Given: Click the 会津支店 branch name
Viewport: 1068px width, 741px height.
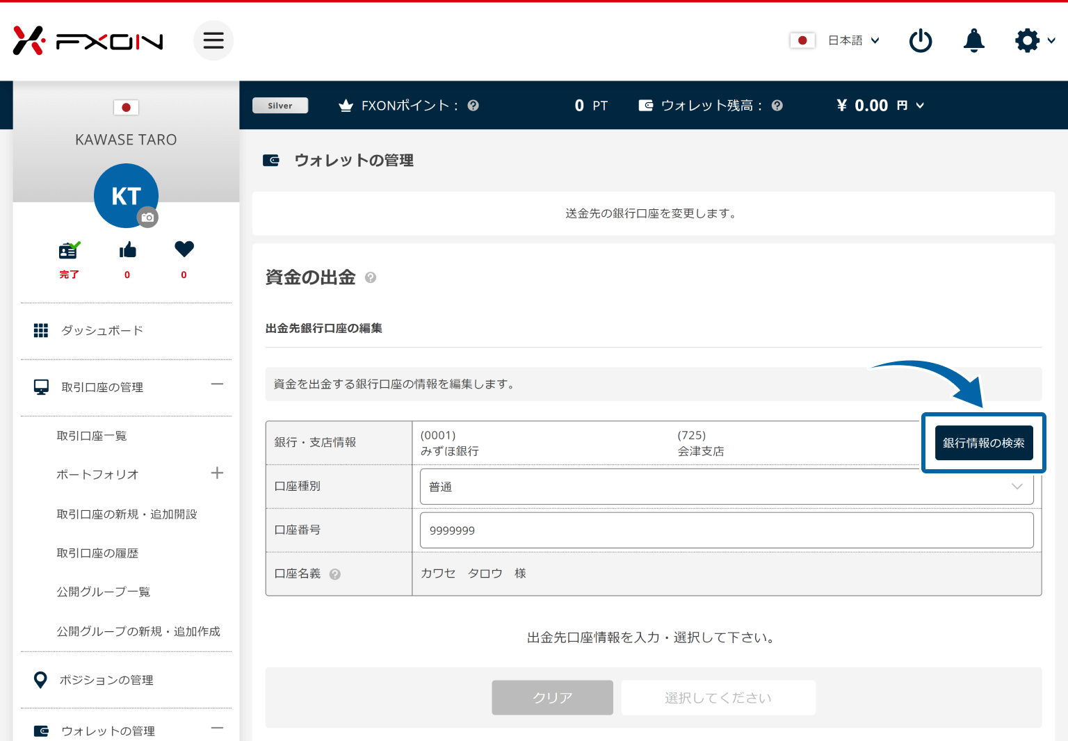Looking at the screenshot, I should click(x=701, y=451).
